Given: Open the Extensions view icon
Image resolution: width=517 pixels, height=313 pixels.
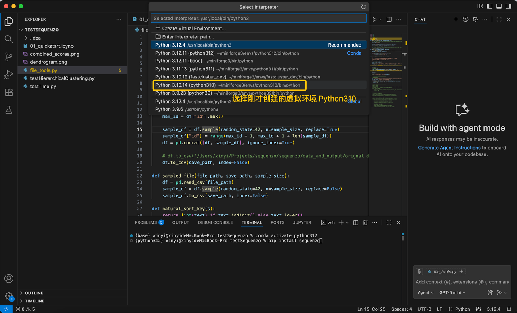Looking at the screenshot, I should 8,92.
